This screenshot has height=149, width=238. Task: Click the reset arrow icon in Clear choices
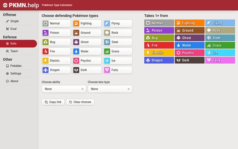71,102
